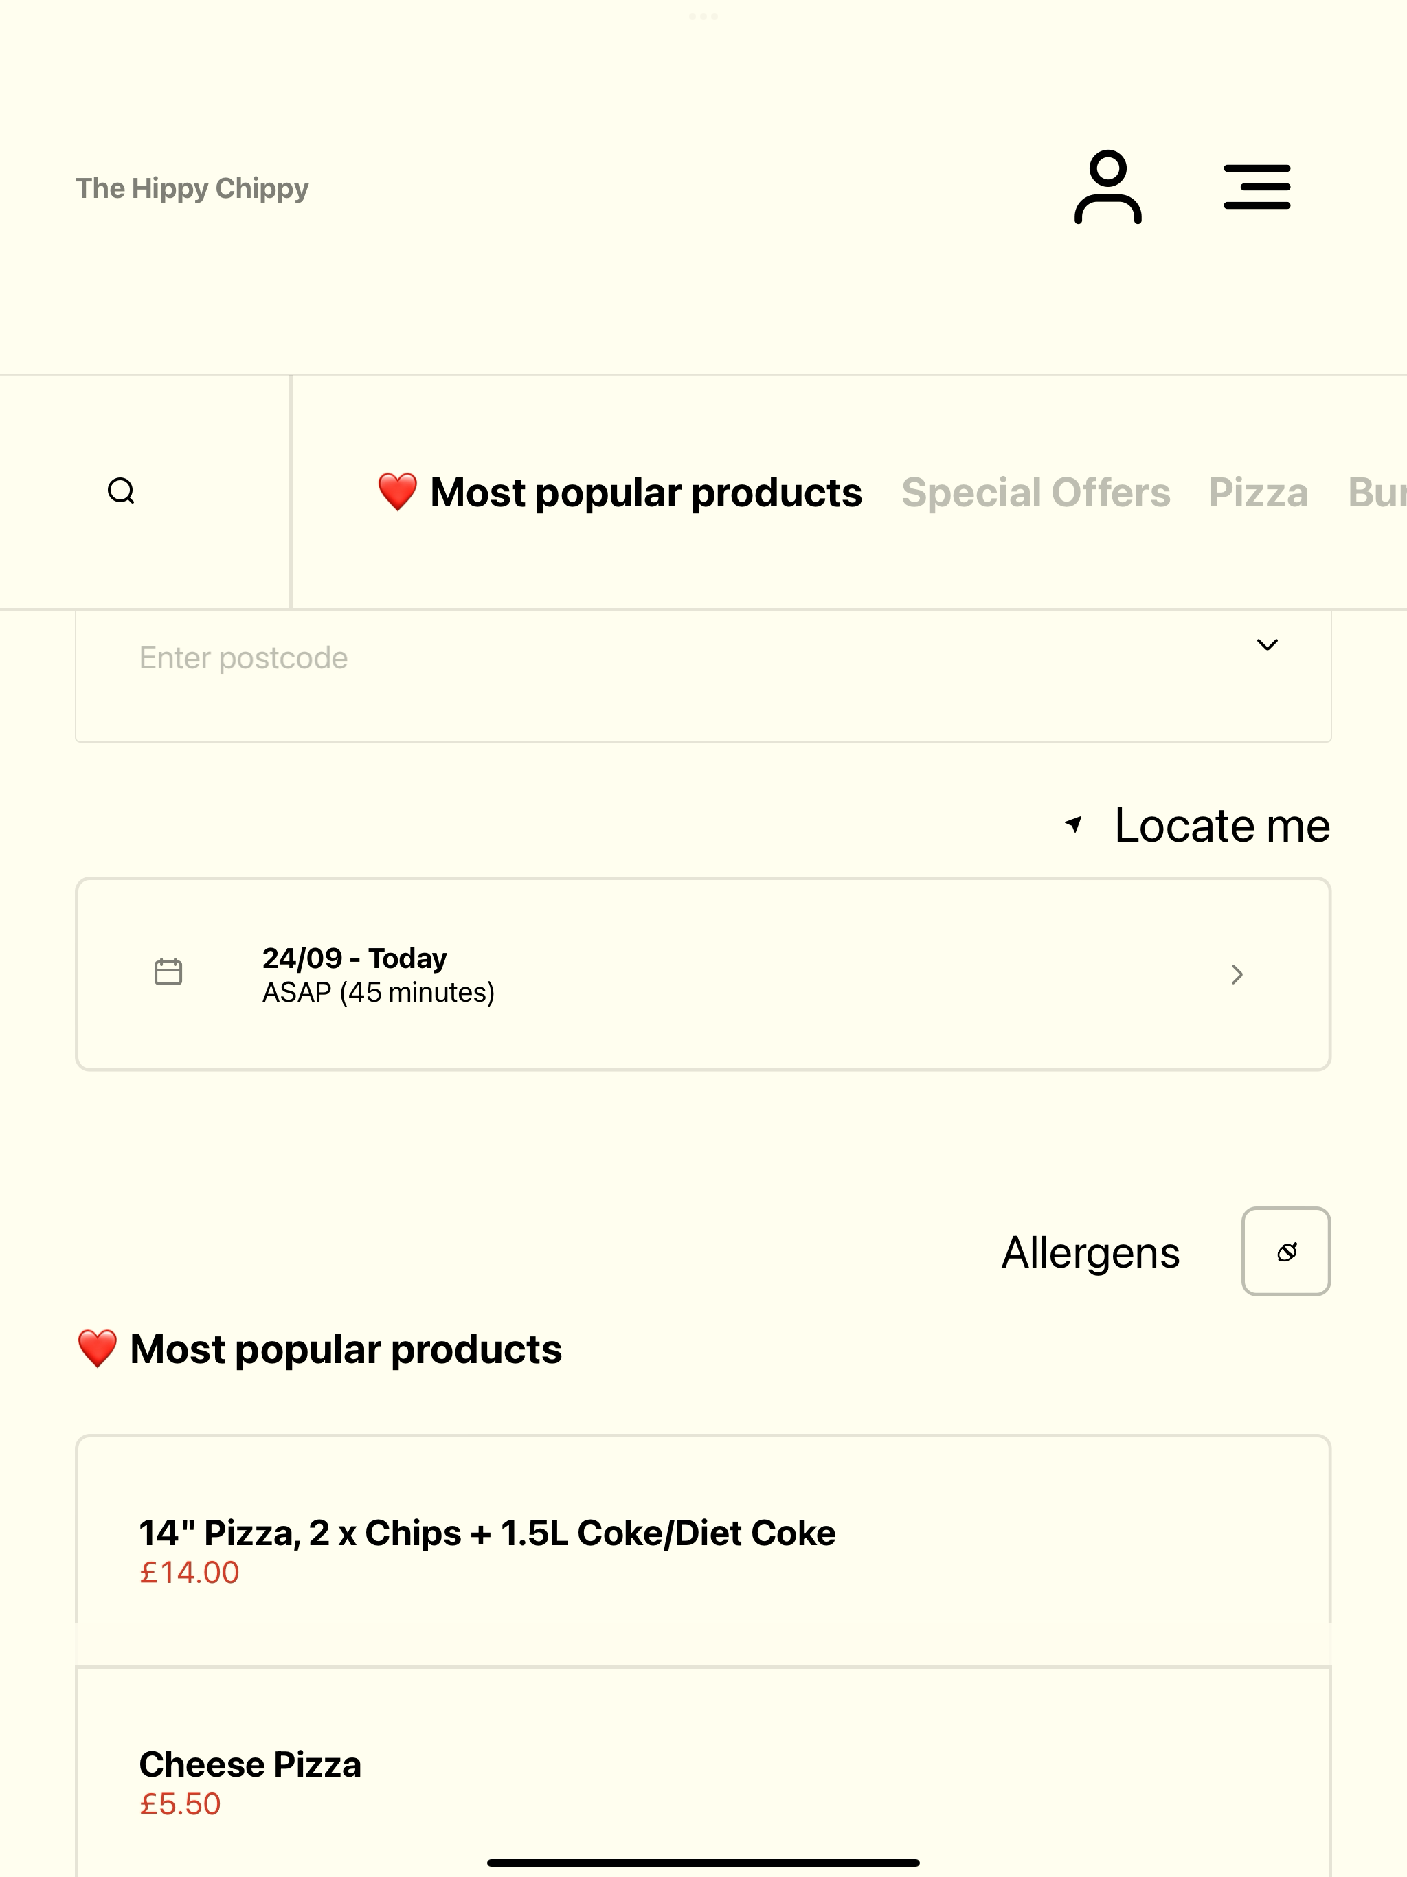Image resolution: width=1407 pixels, height=1877 pixels.
Task: Click the red heart beside Most popular products tab
Action: (397, 492)
